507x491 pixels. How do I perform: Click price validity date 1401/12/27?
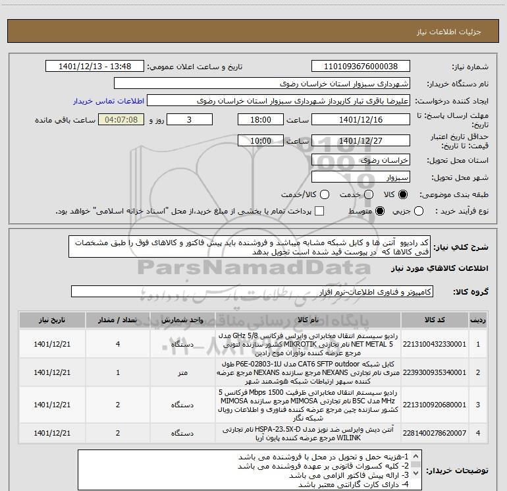361,141
